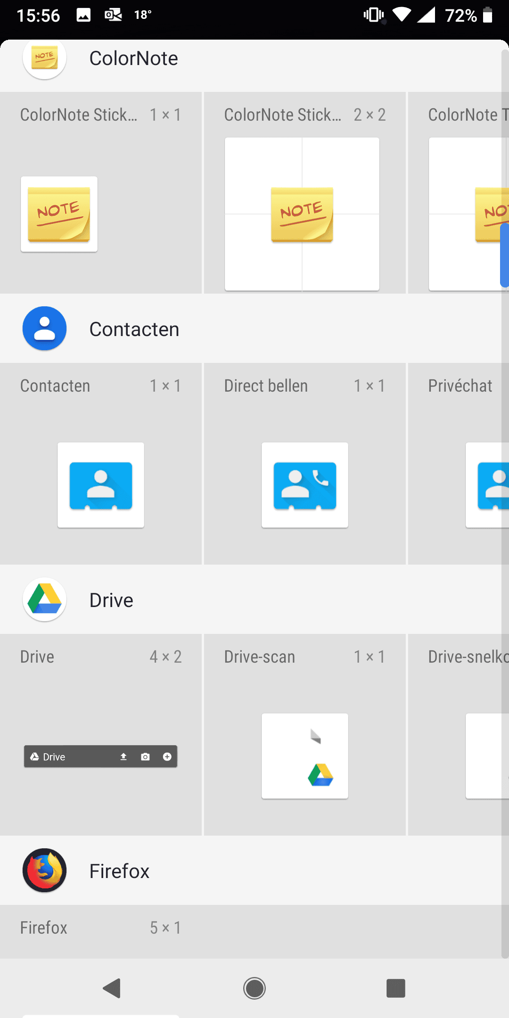Screen dimensions: 509x1018
Task: Tap upload icon in Drive widget preview
Action: (x=123, y=756)
